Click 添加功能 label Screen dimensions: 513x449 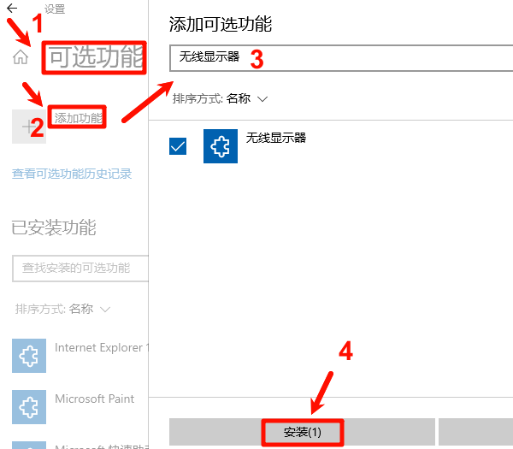[78, 118]
